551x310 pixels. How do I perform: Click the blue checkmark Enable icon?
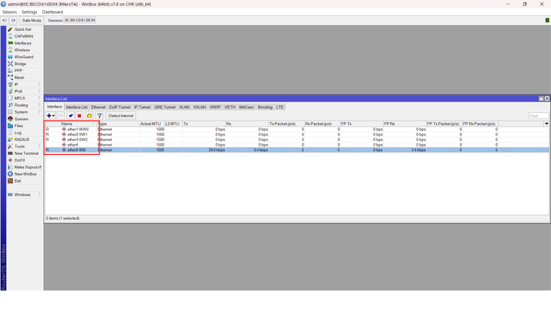pos(70,116)
